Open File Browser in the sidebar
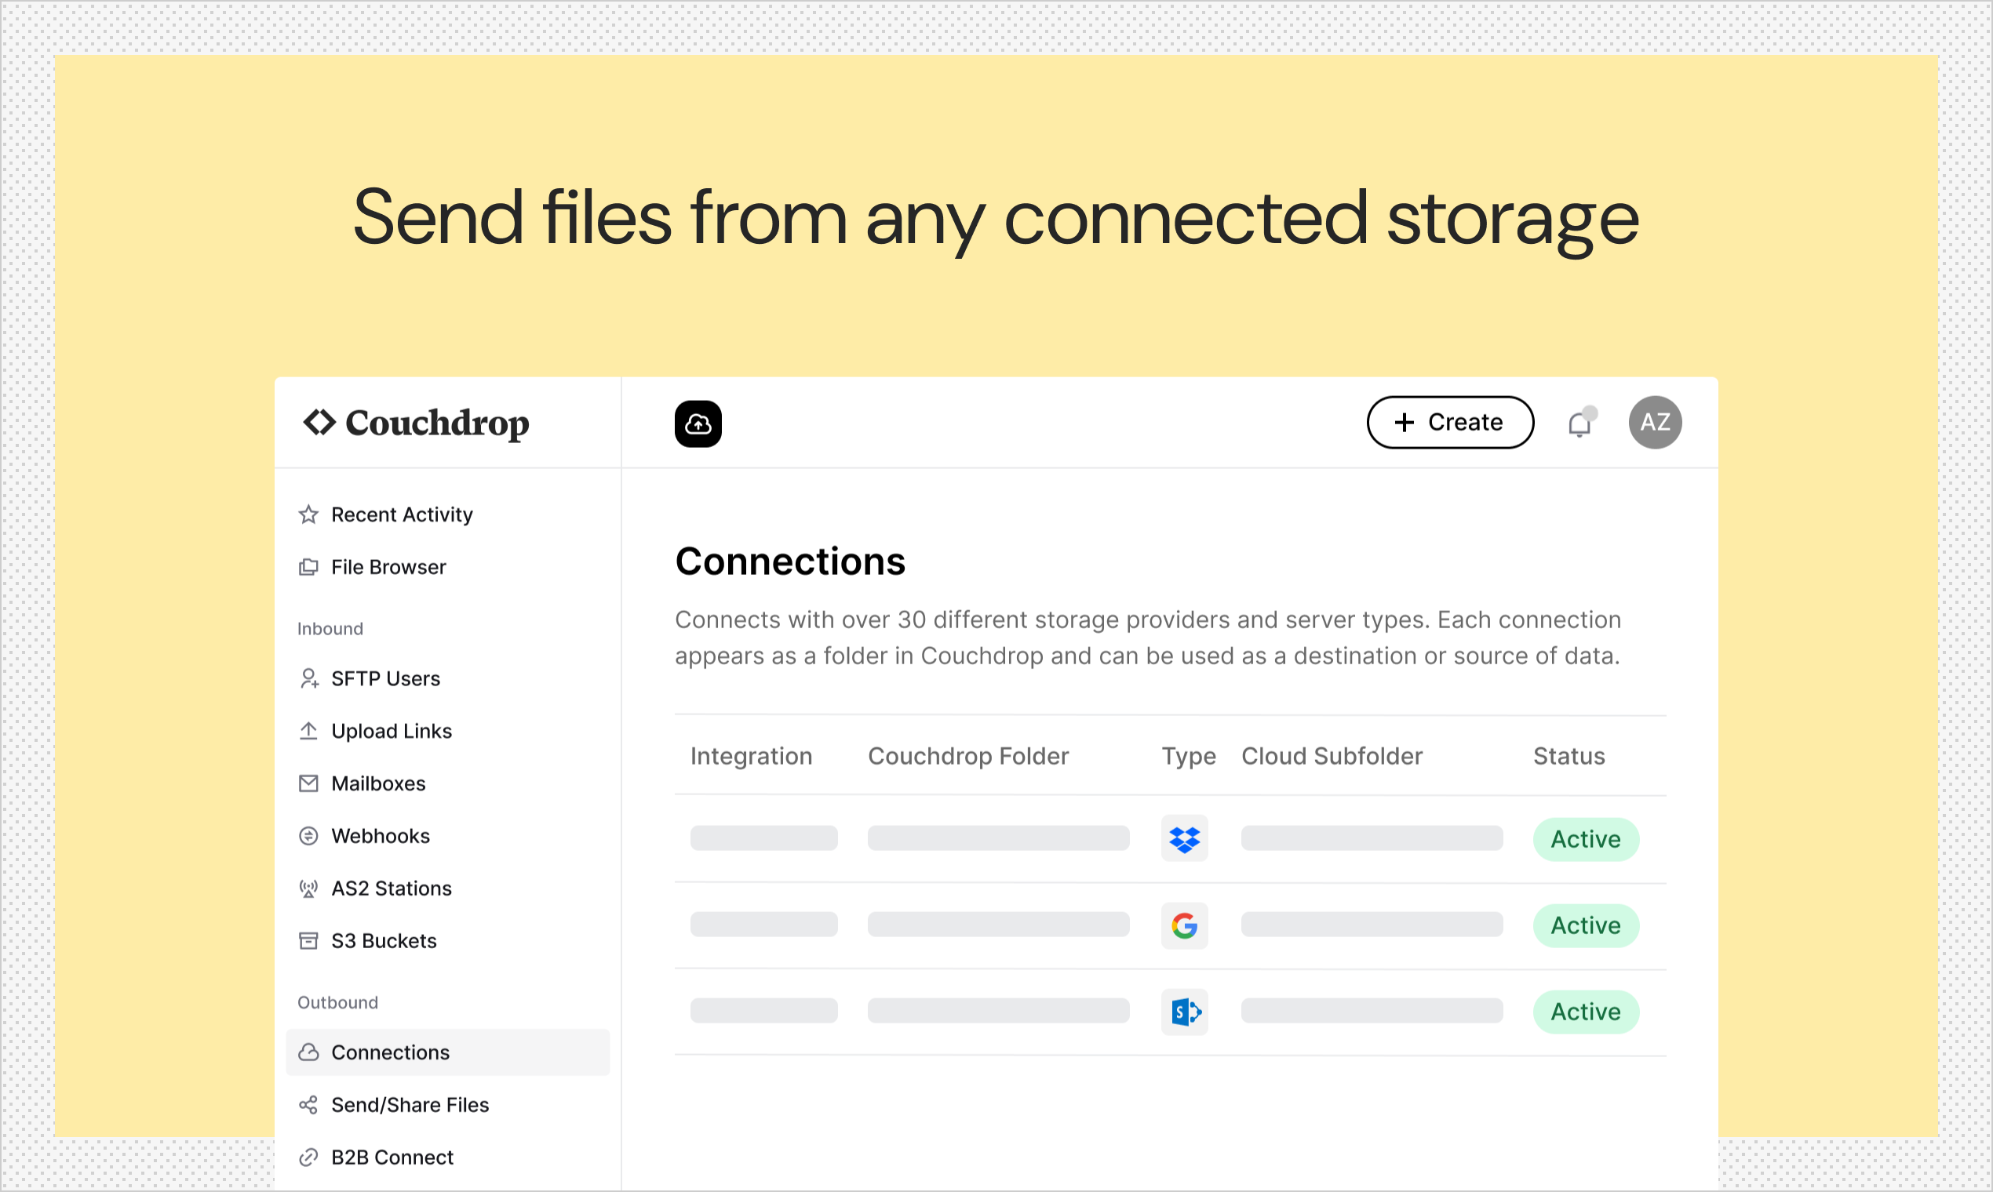 click(x=388, y=567)
